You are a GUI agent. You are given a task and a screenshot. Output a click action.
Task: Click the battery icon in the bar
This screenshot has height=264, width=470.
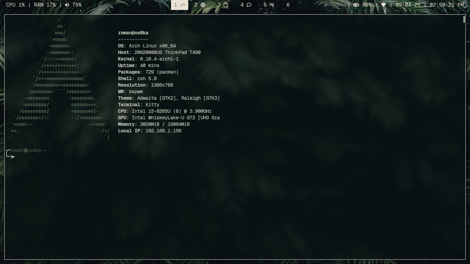[x=356, y=5]
